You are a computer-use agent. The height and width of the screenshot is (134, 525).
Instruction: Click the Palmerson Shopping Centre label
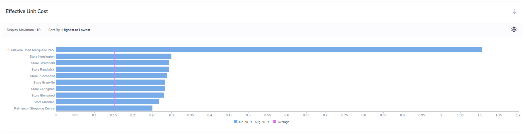tap(34, 108)
